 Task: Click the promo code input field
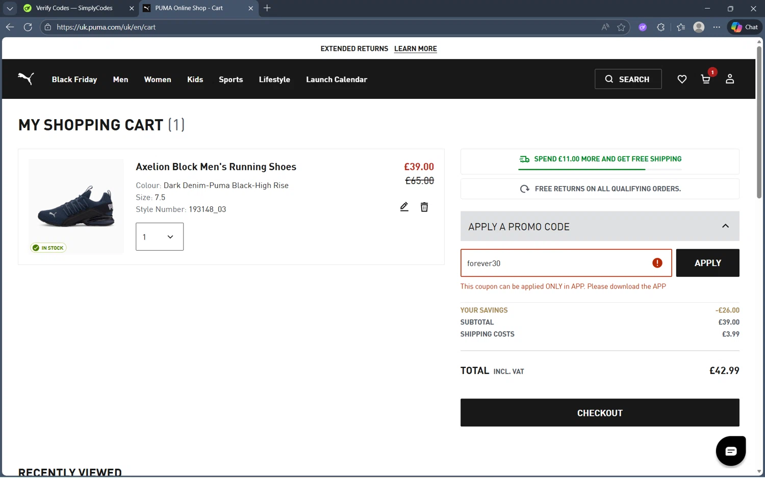(556, 263)
